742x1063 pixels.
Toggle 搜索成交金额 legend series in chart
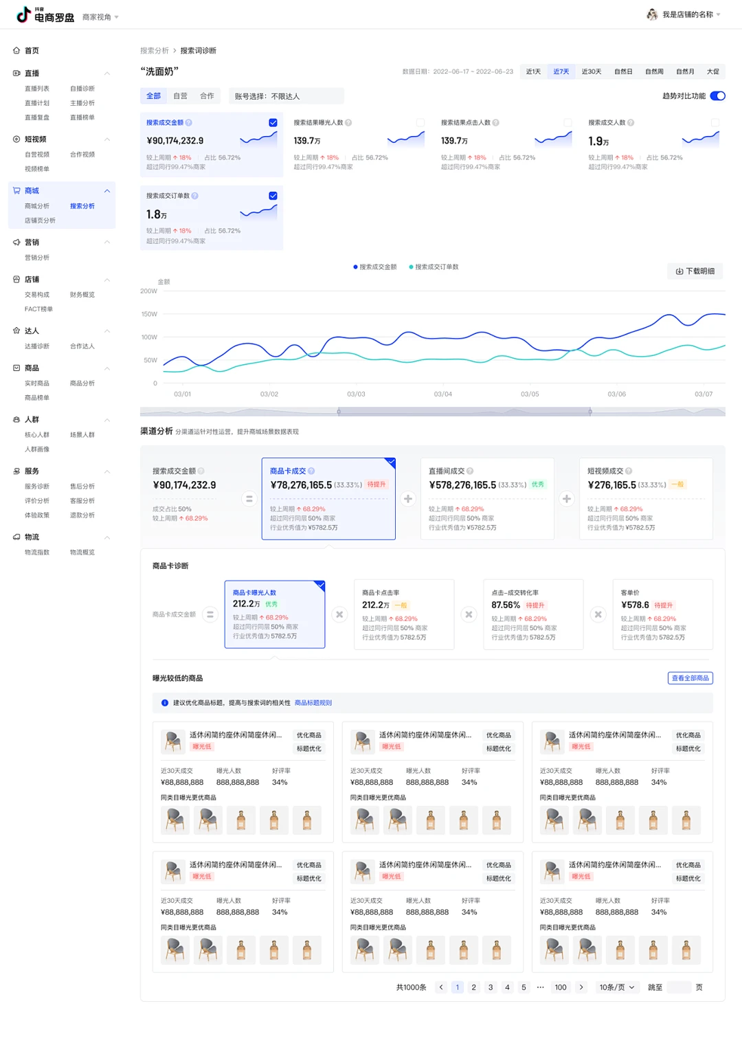point(375,267)
